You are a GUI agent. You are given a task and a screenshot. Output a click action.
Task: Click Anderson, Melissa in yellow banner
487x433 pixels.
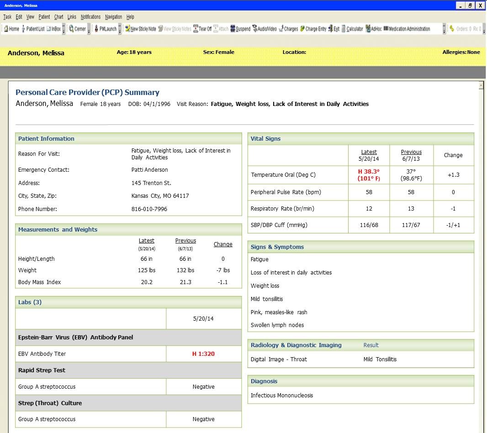pyautogui.click(x=36, y=53)
